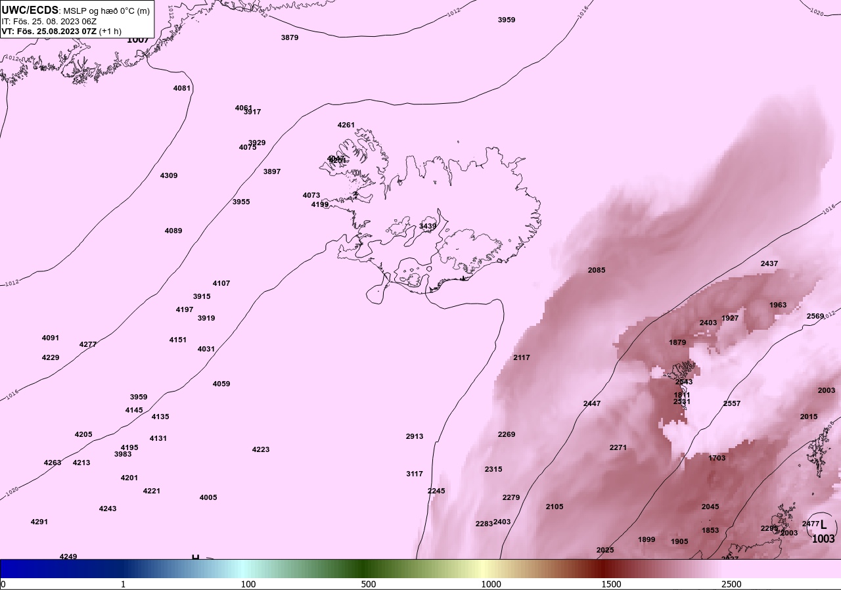Click the 3897 height value
Screen dimensions: 841x590
coord(272,171)
